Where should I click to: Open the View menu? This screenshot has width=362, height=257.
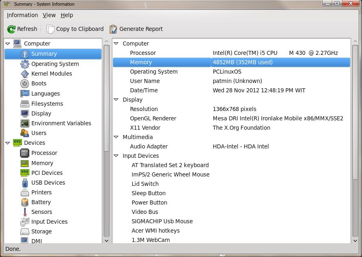(x=49, y=15)
